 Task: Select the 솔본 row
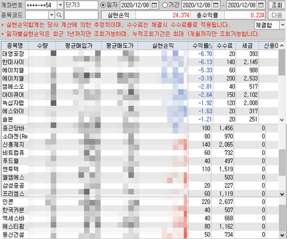[140, 119]
